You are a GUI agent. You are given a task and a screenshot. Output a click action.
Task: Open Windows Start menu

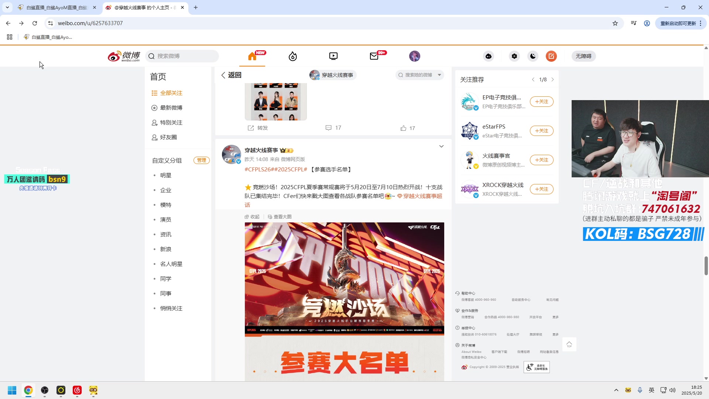tap(12, 391)
